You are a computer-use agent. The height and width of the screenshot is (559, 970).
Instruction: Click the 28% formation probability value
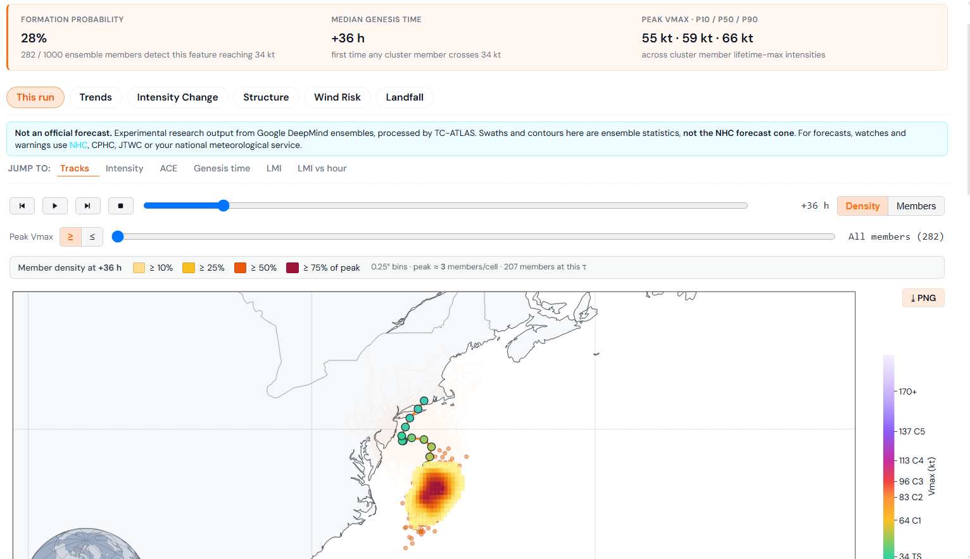pos(34,38)
